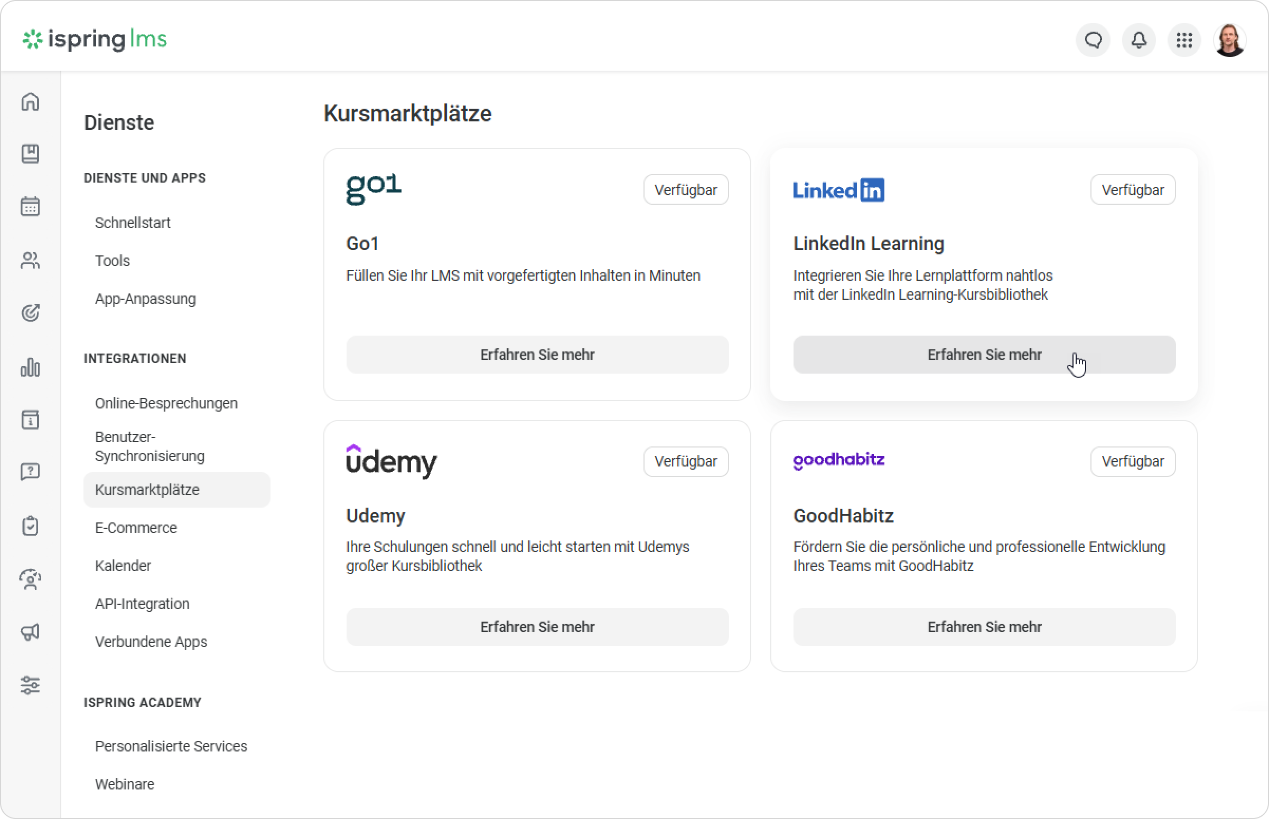Click the Go1 description about vorgefertigten Inhalten
Viewport: 1269px width, 819px height.
[x=523, y=275]
